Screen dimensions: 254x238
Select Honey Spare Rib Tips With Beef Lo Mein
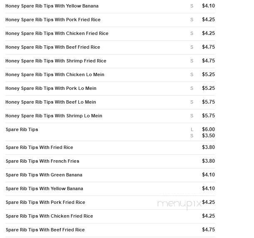pos(51,102)
